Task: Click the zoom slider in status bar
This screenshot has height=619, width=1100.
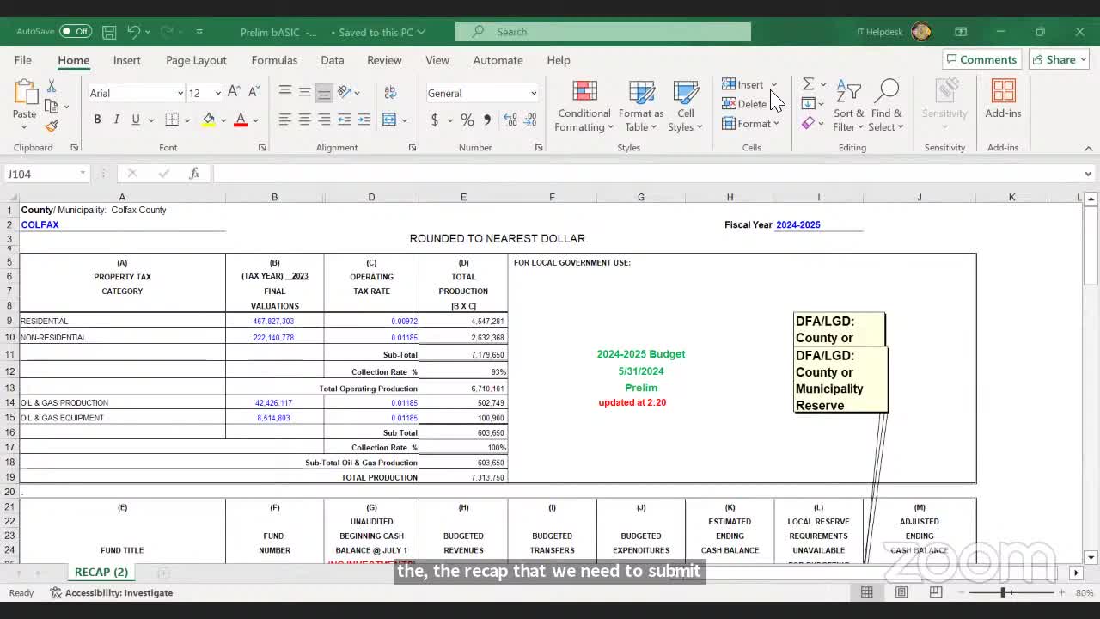Action: pyautogui.click(x=1003, y=592)
